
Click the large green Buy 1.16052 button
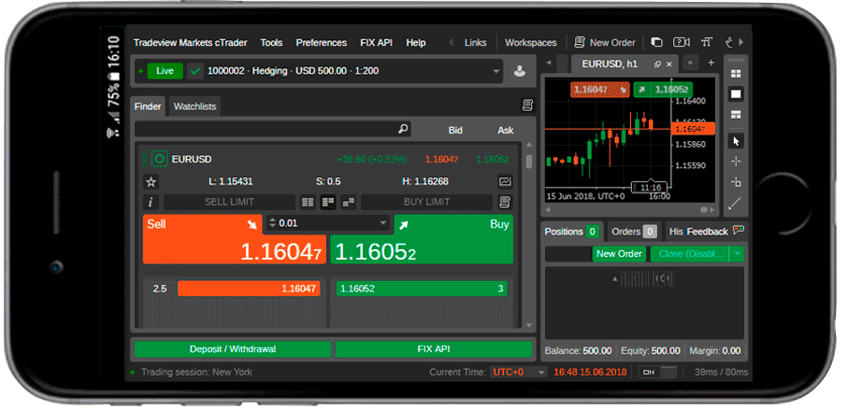pos(422,239)
